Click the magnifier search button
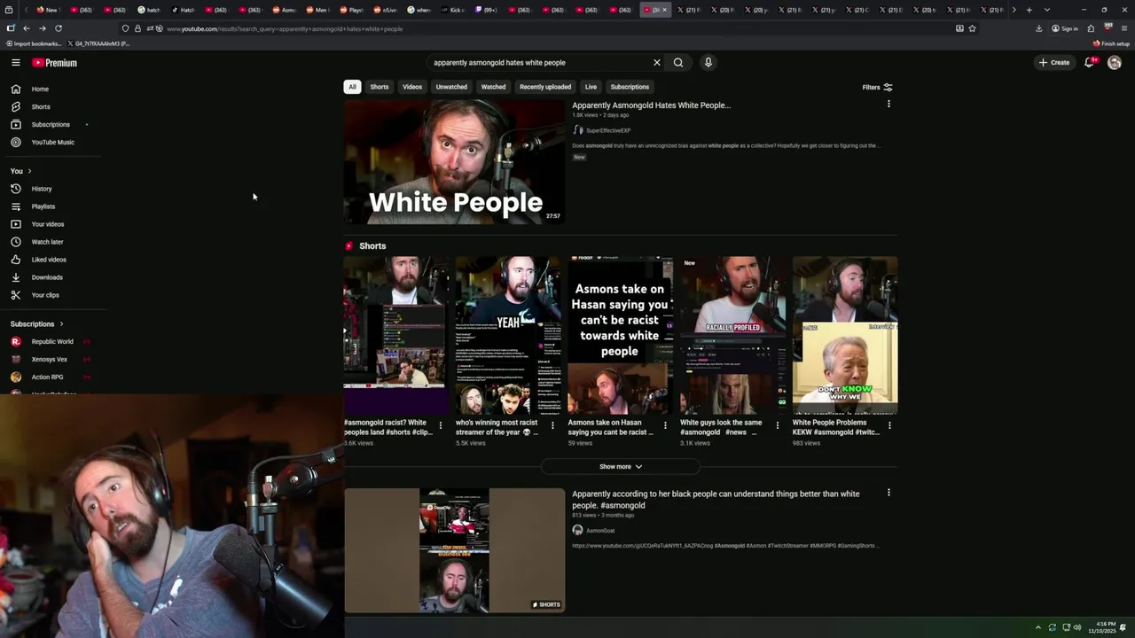 point(678,63)
